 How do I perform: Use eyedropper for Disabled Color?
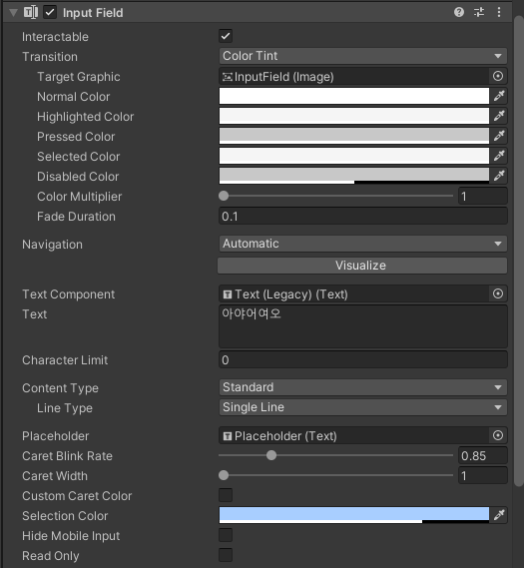click(499, 176)
